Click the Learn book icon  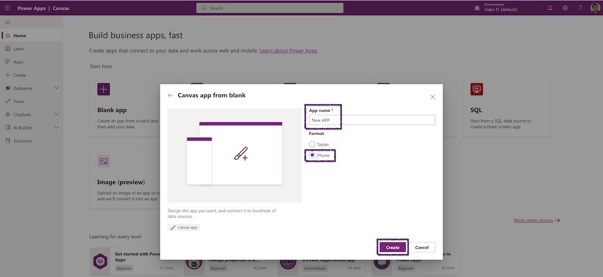pos(8,48)
